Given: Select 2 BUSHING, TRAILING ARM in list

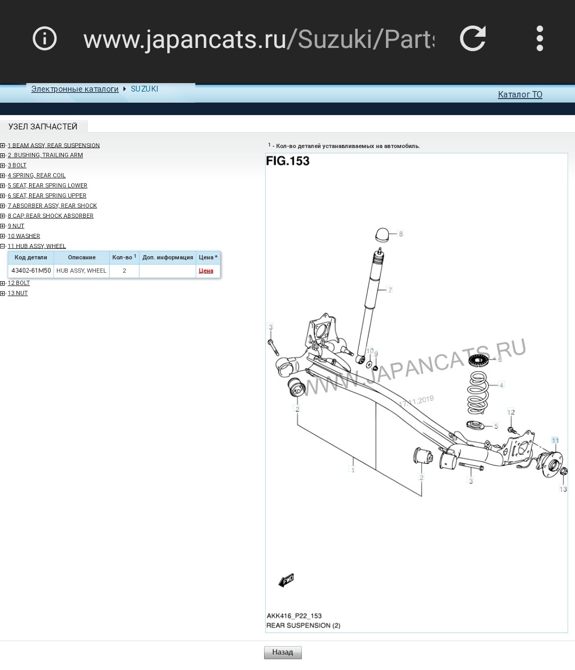Looking at the screenshot, I should tap(45, 155).
